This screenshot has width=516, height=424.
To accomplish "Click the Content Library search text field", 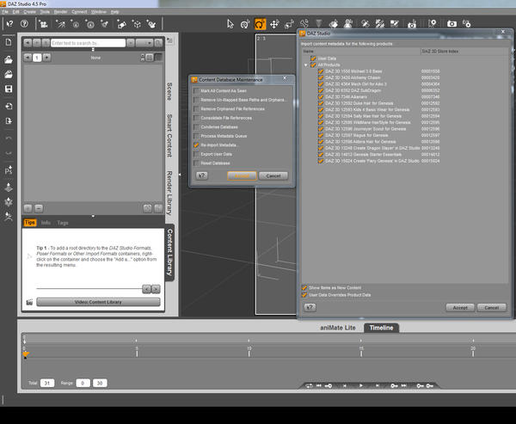I will pyautogui.click(x=89, y=43).
